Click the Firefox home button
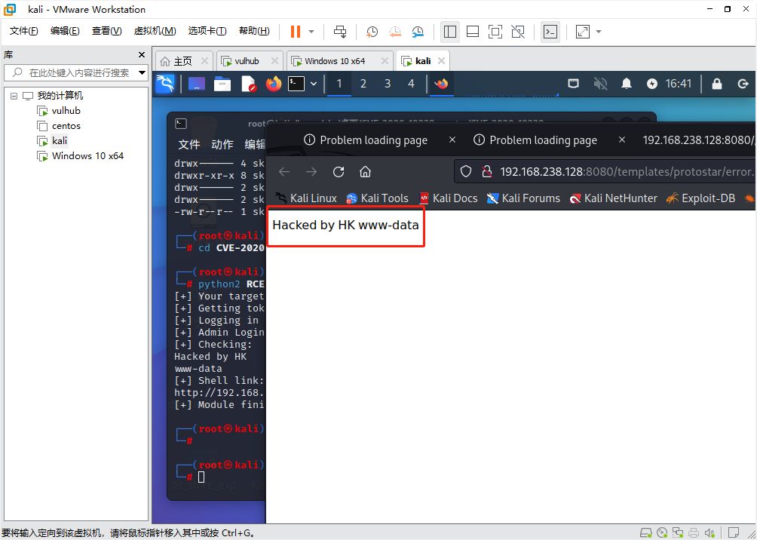757x540 pixels. [366, 172]
